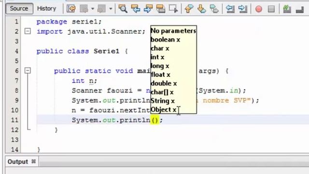
Task: Select 'int x' in the popup
Action: tap(157, 57)
